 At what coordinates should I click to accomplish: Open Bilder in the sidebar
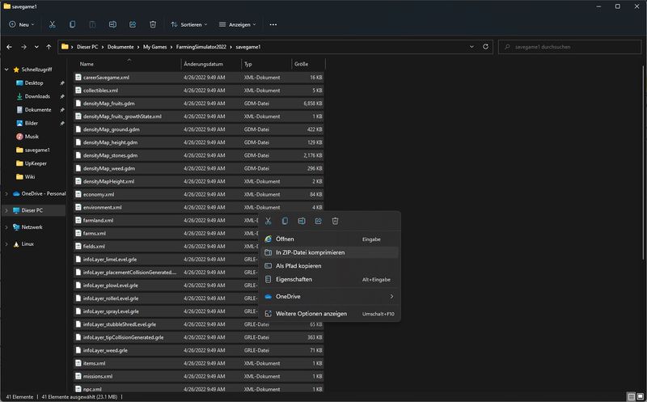pos(32,123)
